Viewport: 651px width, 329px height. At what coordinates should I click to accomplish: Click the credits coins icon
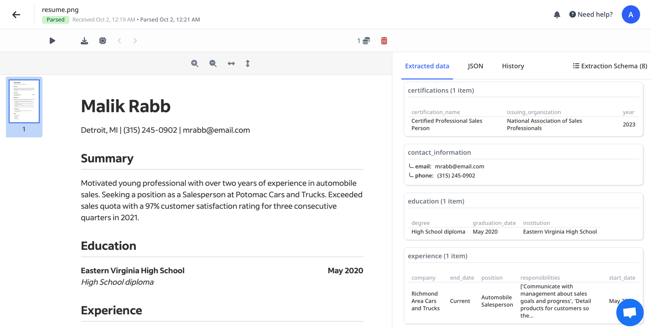click(366, 41)
